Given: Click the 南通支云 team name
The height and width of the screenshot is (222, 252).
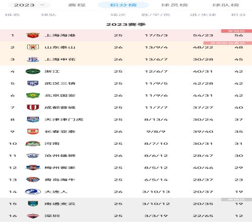Looking at the screenshot, I should click(60, 204).
